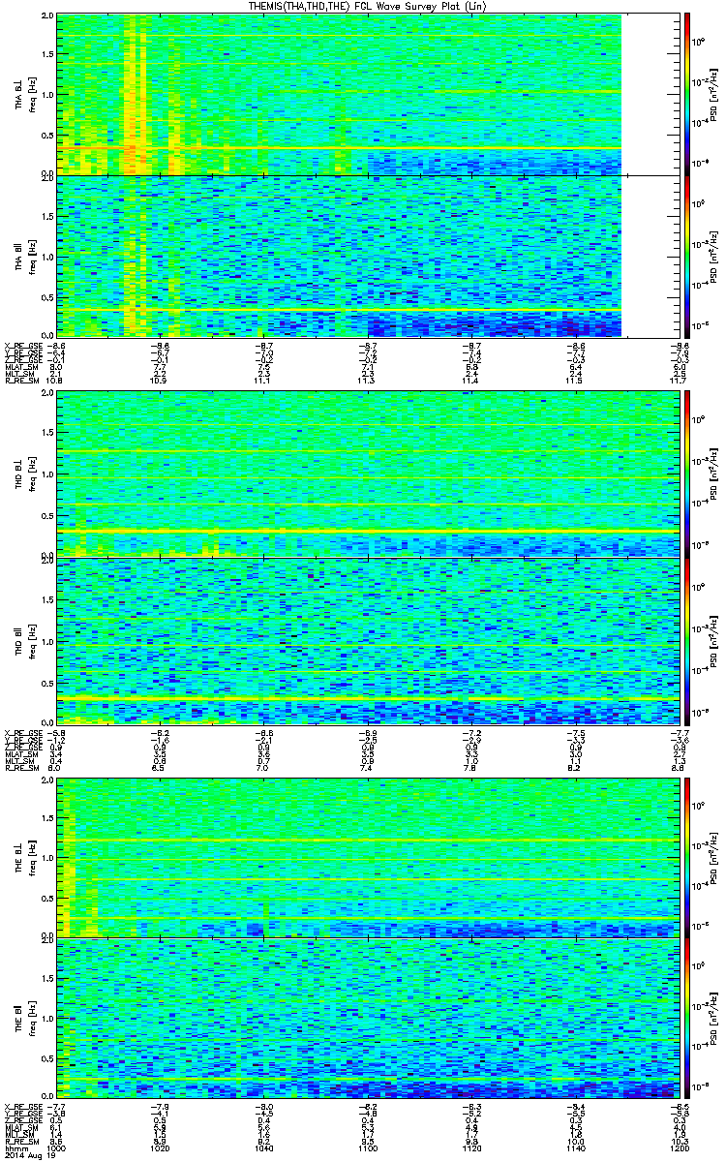Select the 1020 time tick label at bottom
The height and width of the screenshot is (1162, 726).
pos(161,1147)
